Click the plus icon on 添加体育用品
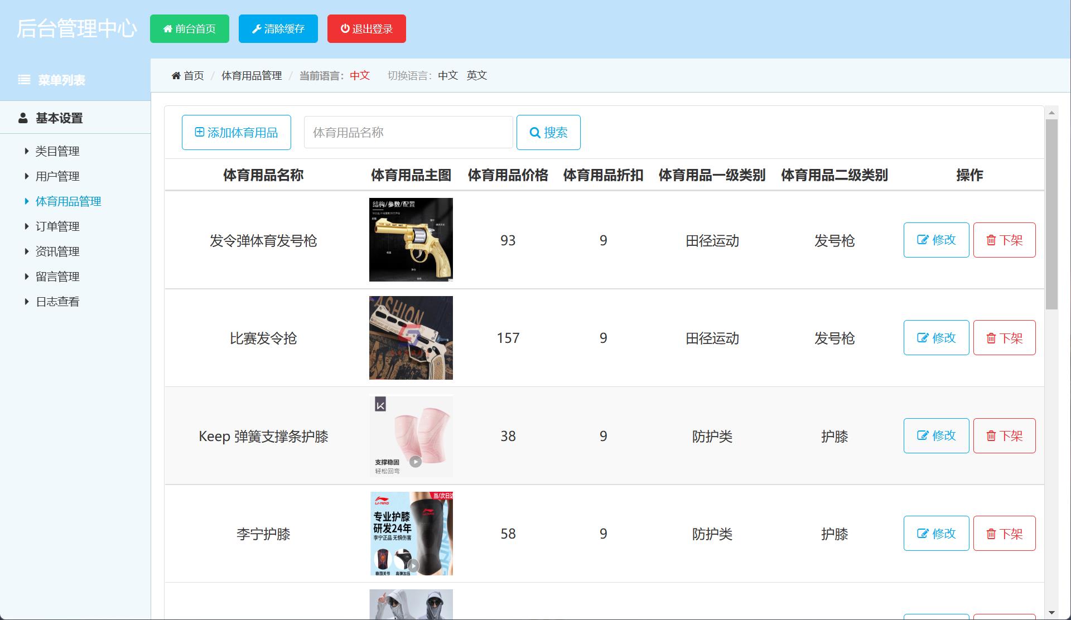 click(x=199, y=132)
